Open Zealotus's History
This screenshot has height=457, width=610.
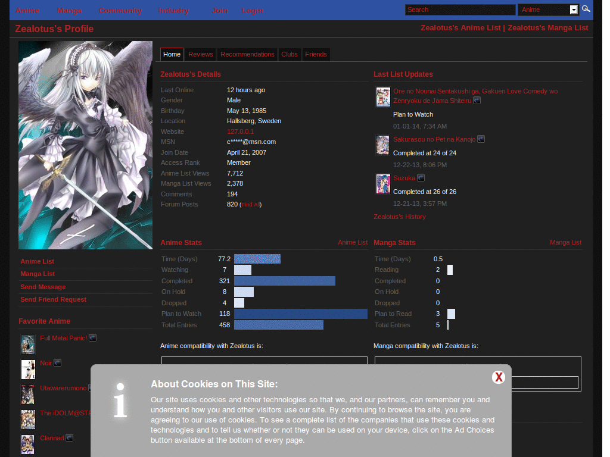pyautogui.click(x=399, y=216)
